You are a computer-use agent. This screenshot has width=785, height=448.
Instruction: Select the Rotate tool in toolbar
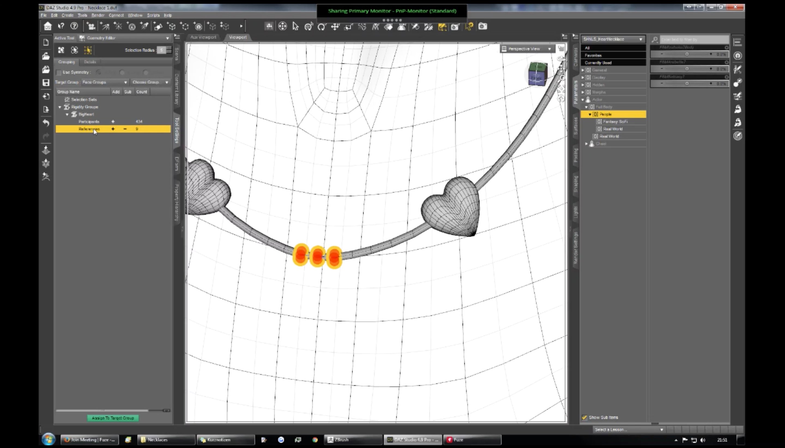tap(322, 26)
